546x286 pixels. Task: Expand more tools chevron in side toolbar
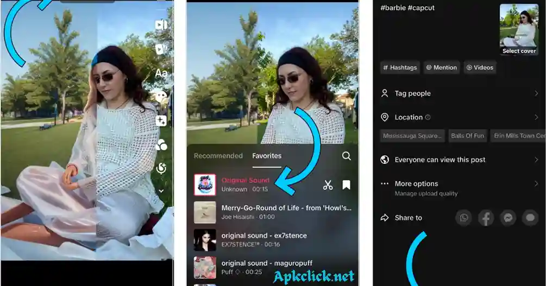pyautogui.click(x=161, y=190)
